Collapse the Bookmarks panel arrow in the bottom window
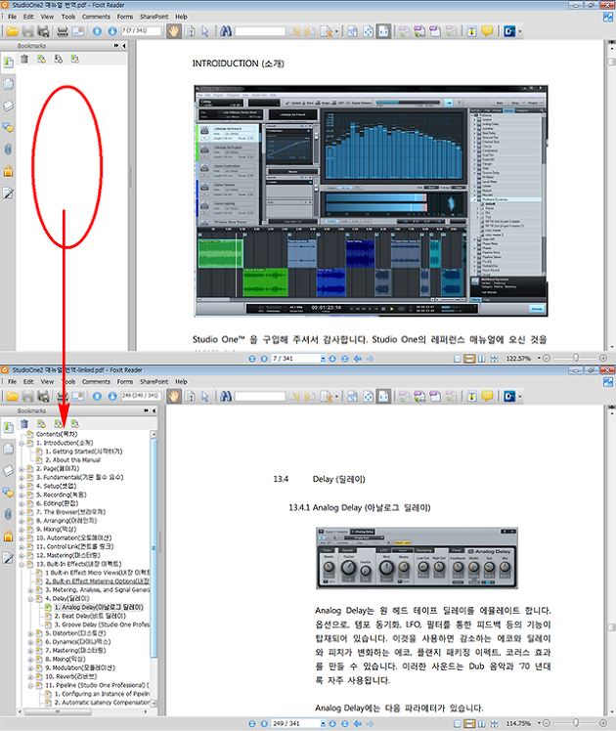 pyautogui.click(x=154, y=410)
